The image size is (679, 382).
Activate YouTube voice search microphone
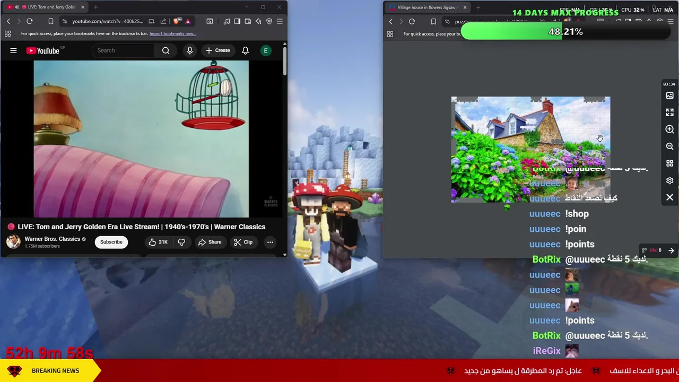tap(189, 50)
